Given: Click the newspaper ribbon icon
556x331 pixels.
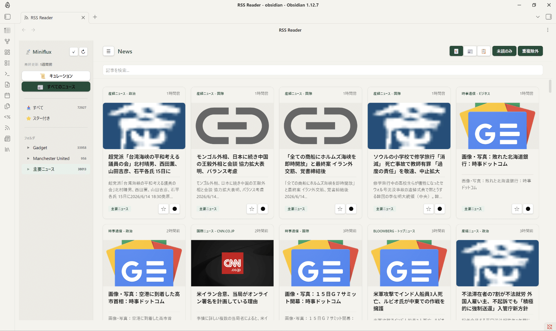Looking at the screenshot, I should coord(7,138).
